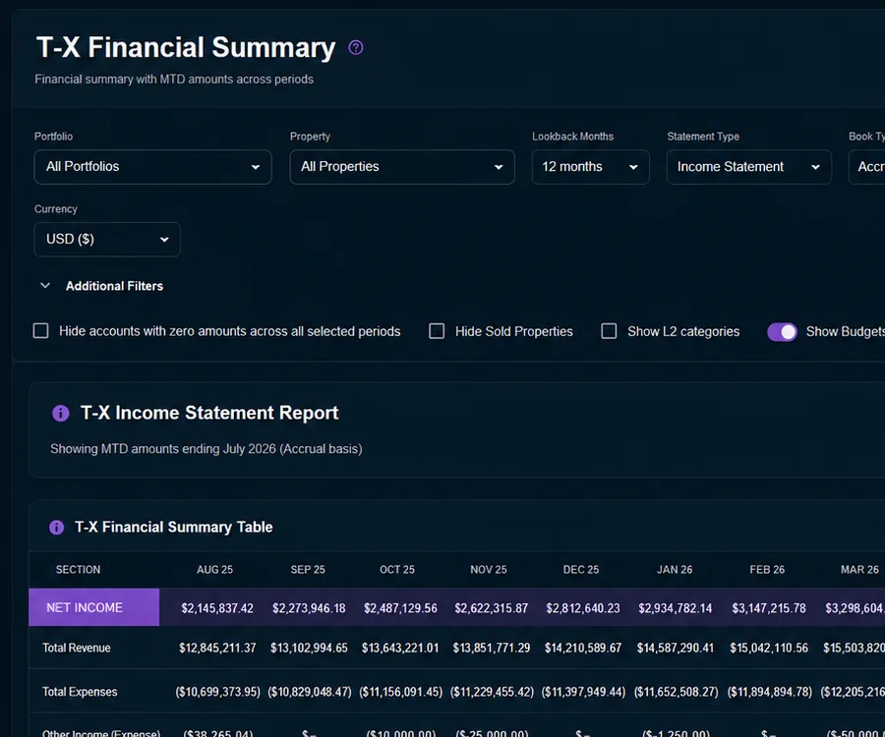
Task: Open the help icon beside T-X Financial Summary
Action: click(x=356, y=48)
